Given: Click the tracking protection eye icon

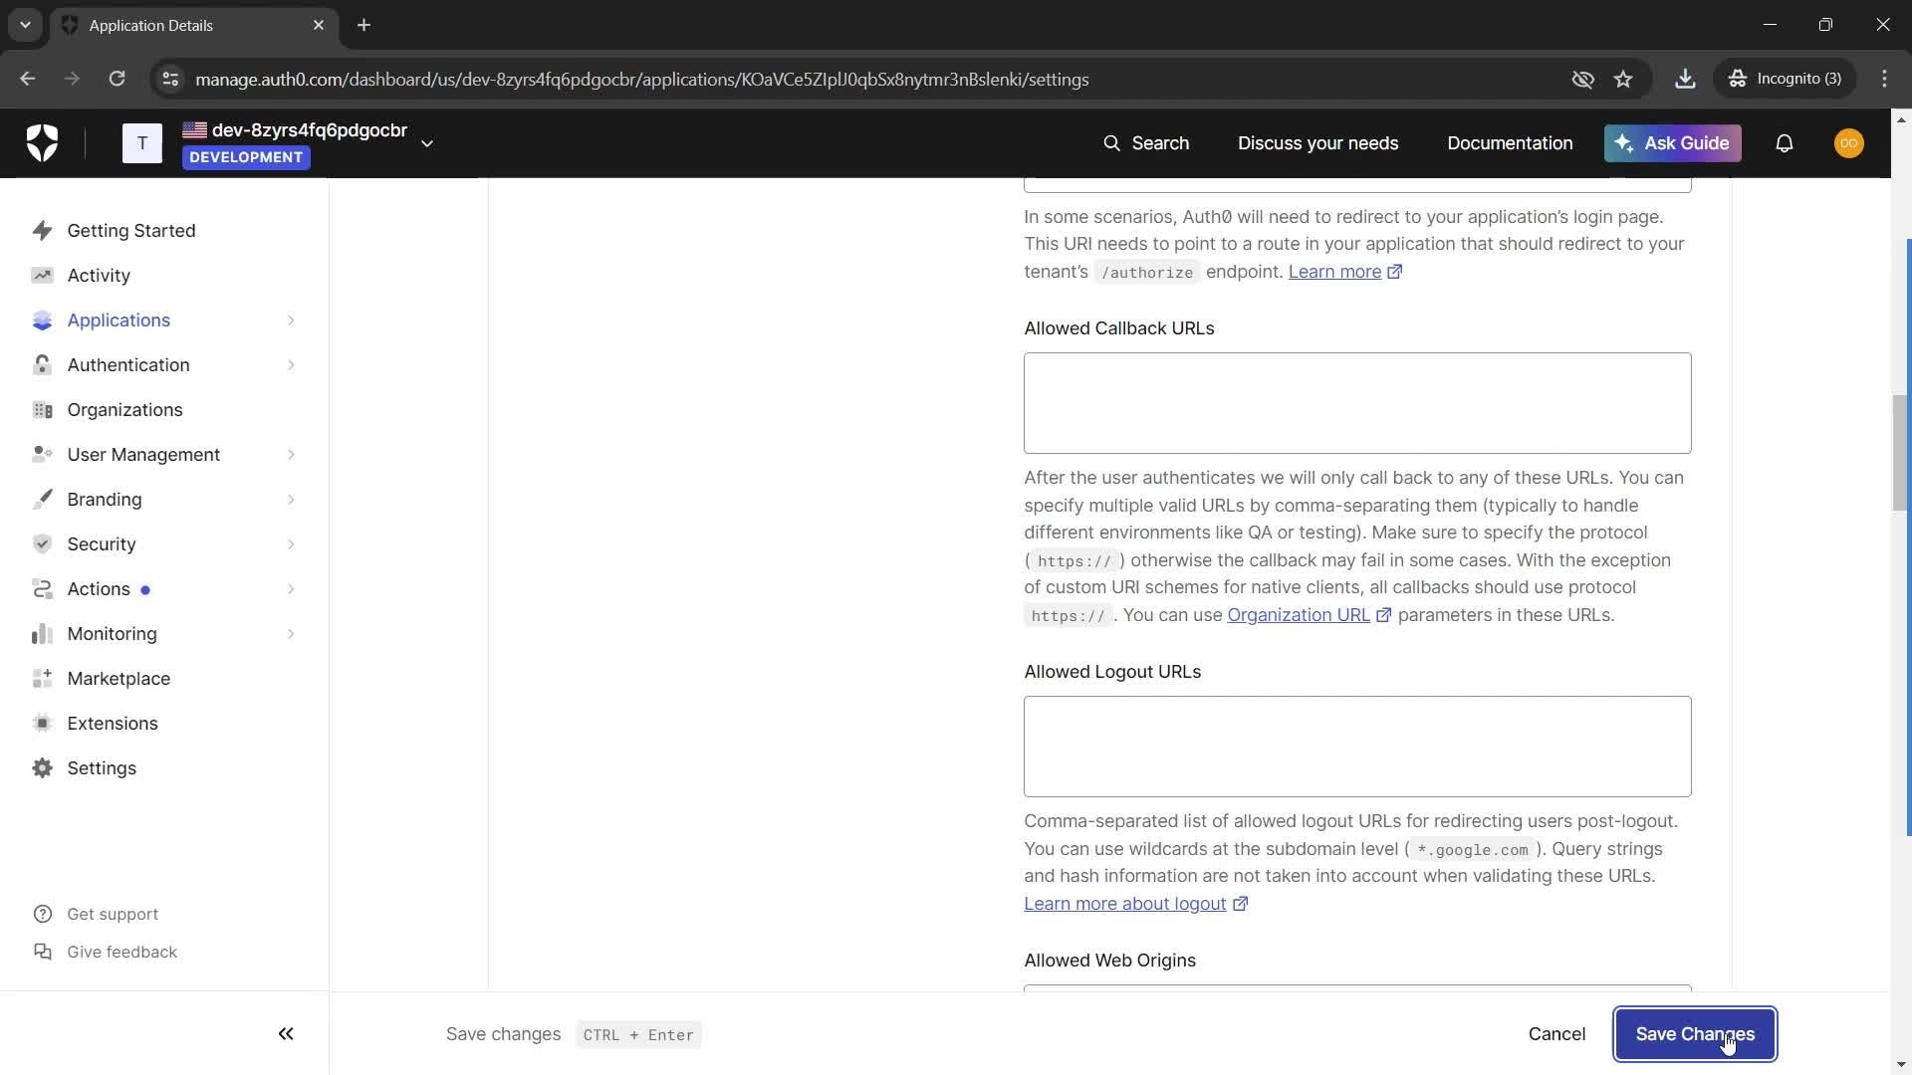Looking at the screenshot, I should (1582, 79).
